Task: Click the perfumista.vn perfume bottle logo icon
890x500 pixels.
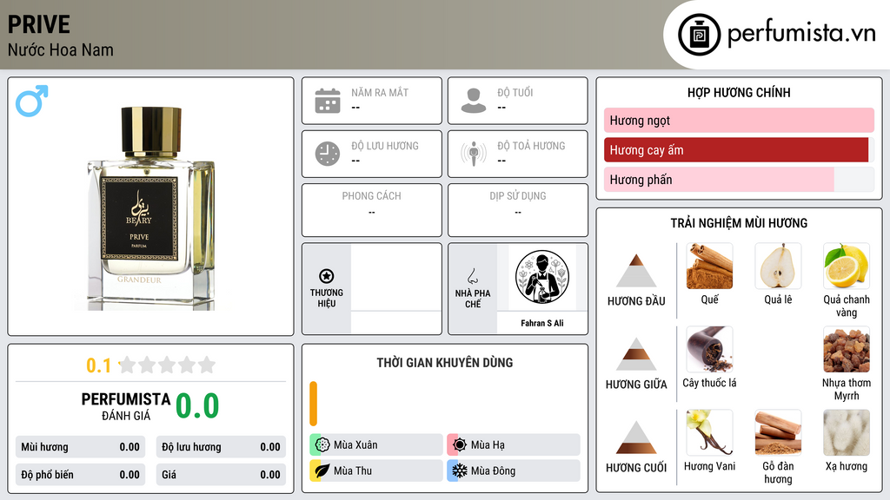Action: (699, 35)
